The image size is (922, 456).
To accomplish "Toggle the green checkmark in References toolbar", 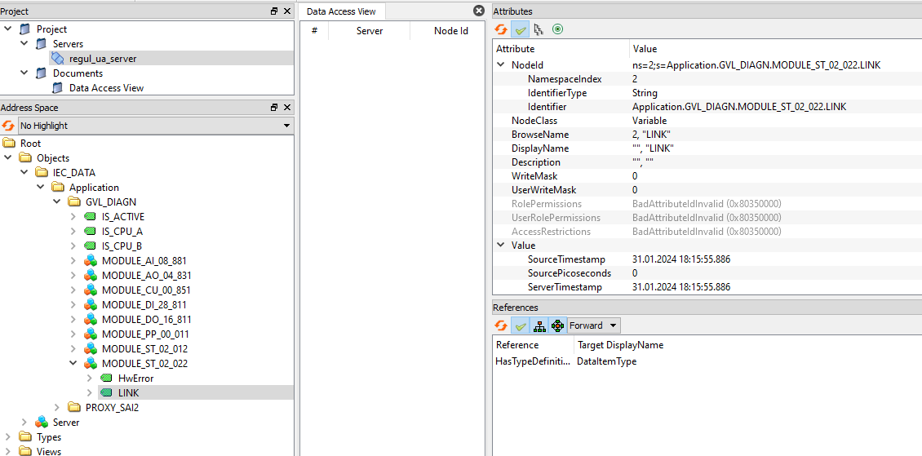I will click(x=520, y=325).
